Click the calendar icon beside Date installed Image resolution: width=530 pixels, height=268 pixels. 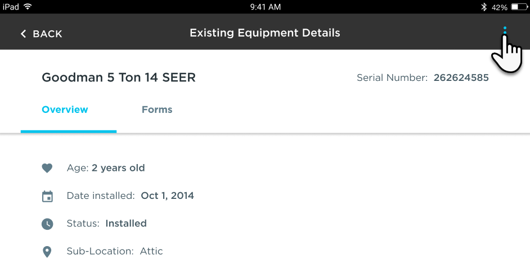pos(47,196)
